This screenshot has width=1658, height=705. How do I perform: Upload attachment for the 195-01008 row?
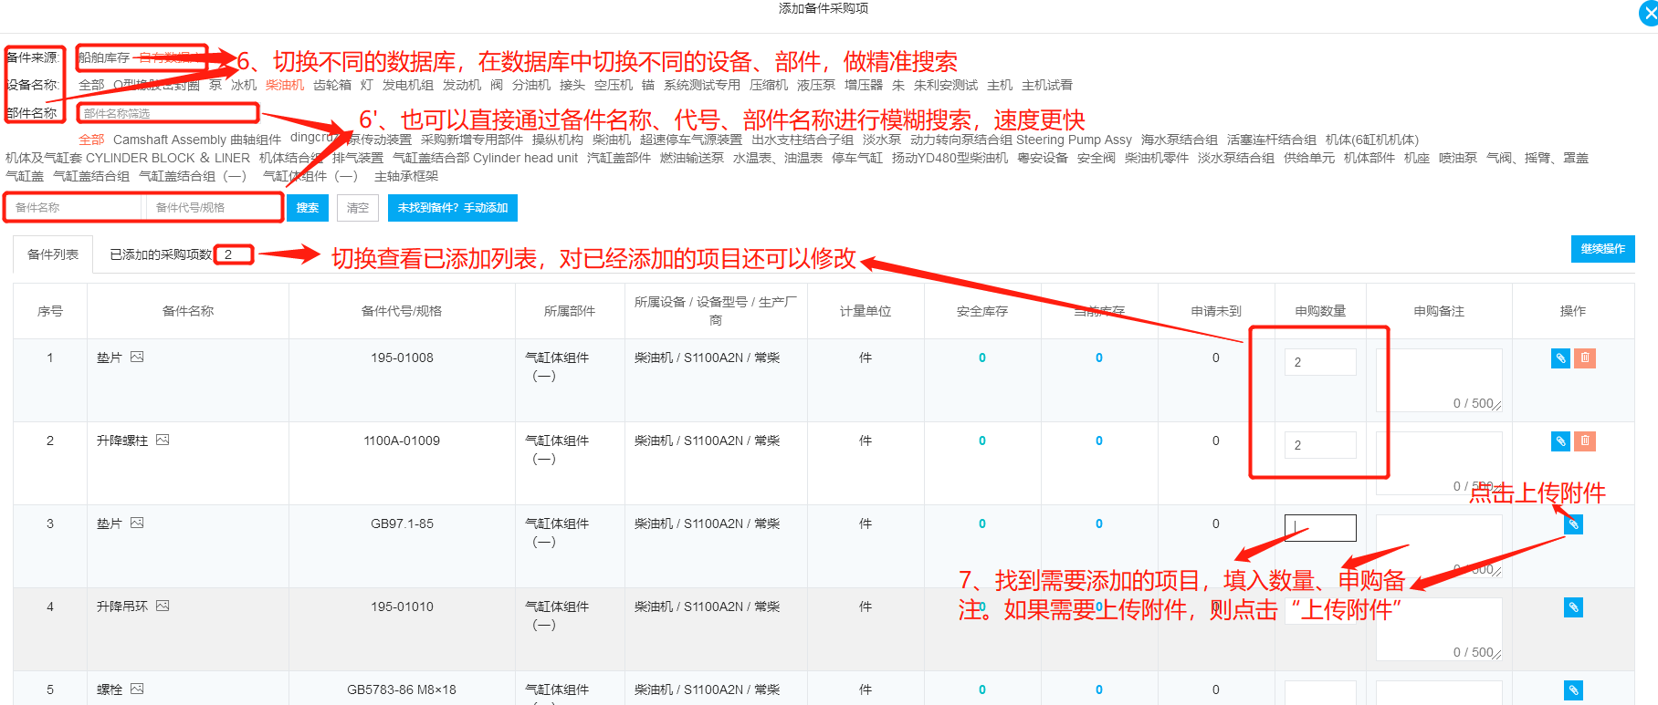(1560, 358)
